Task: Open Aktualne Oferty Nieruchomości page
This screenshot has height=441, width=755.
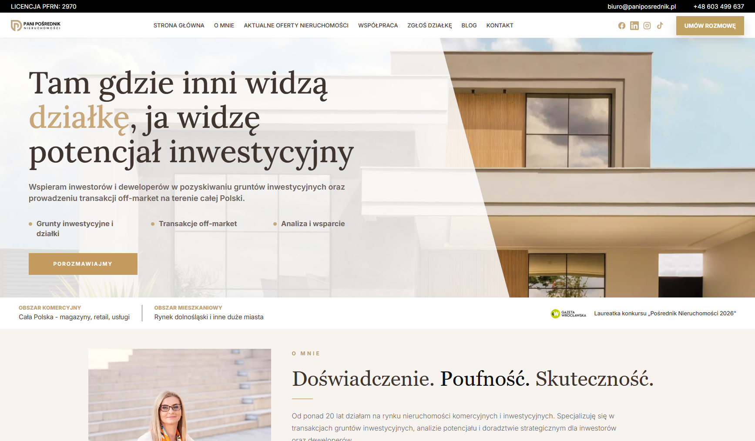Action: (296, 26)
